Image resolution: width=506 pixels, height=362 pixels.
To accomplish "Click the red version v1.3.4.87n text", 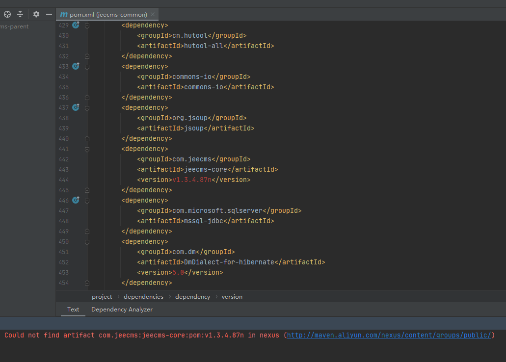I will coord(191,180).
